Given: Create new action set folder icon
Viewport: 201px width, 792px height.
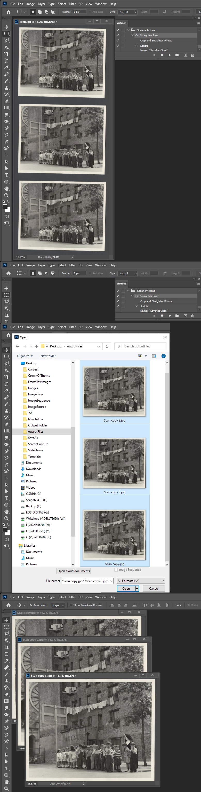Looking at the screenshot, I should (177, 55).
